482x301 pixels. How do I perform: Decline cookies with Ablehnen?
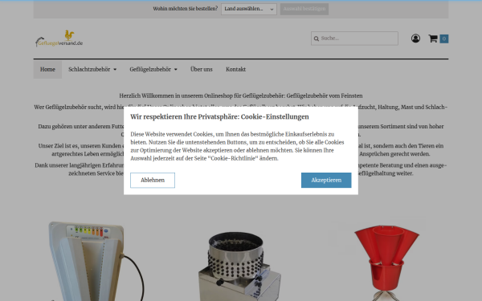coord(153,181)
